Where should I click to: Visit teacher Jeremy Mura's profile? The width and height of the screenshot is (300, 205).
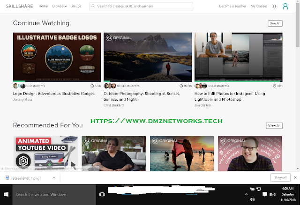(22, 100)
